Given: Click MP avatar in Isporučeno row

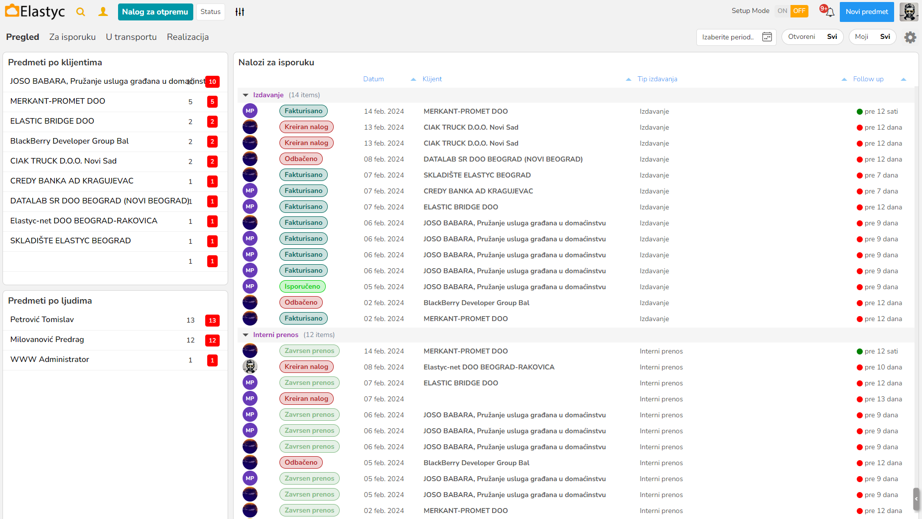Looking at the screenshot, I should [x=250, y=287].
